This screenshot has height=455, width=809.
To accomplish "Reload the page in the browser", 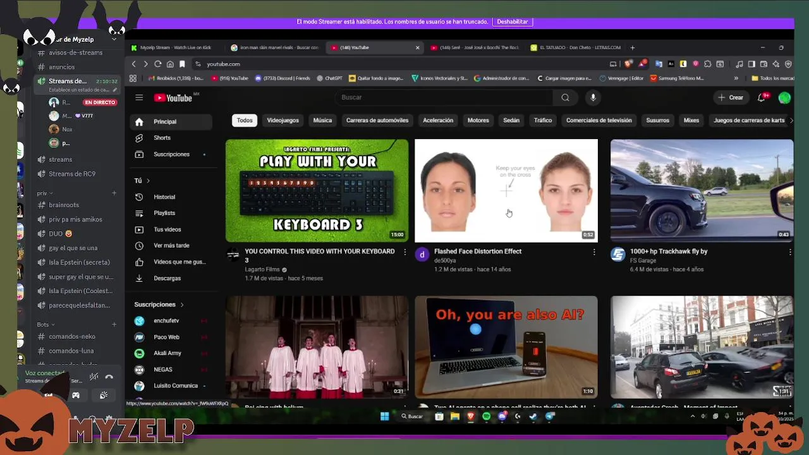I will coord(158,64).
